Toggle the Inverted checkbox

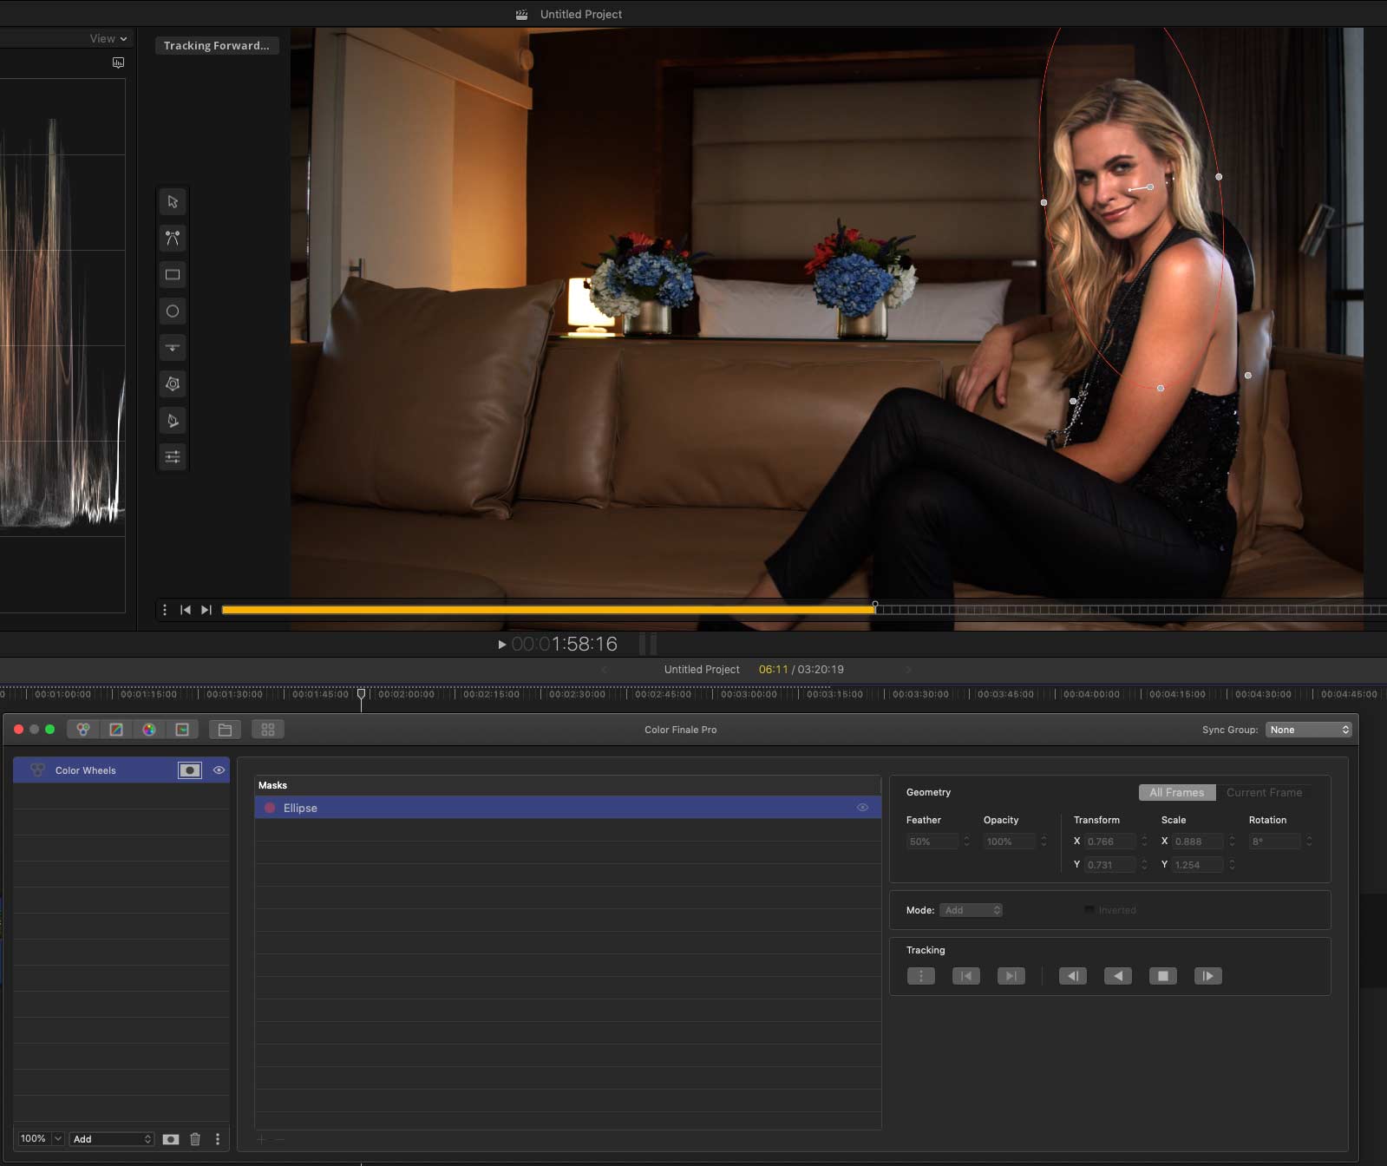click(x=1089, y=910)
